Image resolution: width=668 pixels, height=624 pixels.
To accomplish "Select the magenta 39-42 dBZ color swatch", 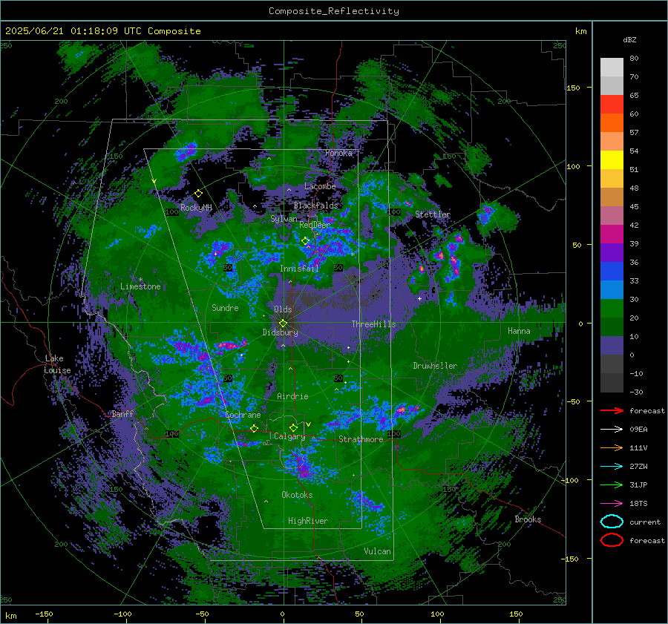I will (x=612, y=234).
